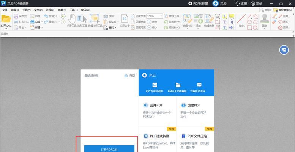Expand the 打开(O) dropdown arrow
Image resolution: width=295 pixels, height=152 pixels.
[x=6, y=28]
